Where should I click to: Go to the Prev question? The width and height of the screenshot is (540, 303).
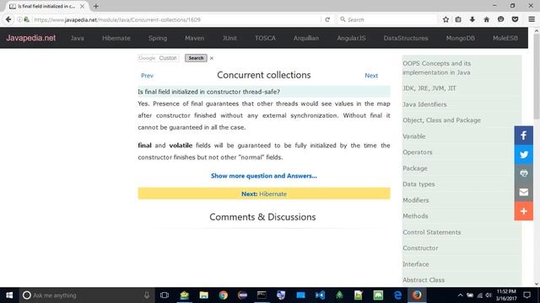(x=147, y=76)
